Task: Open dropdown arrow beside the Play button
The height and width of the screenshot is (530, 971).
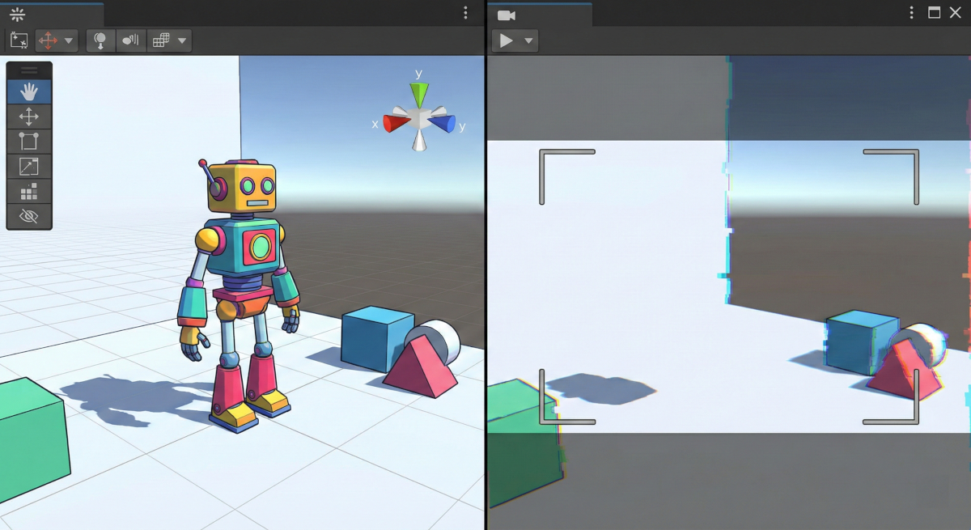Action: click(x=528, y=40)
